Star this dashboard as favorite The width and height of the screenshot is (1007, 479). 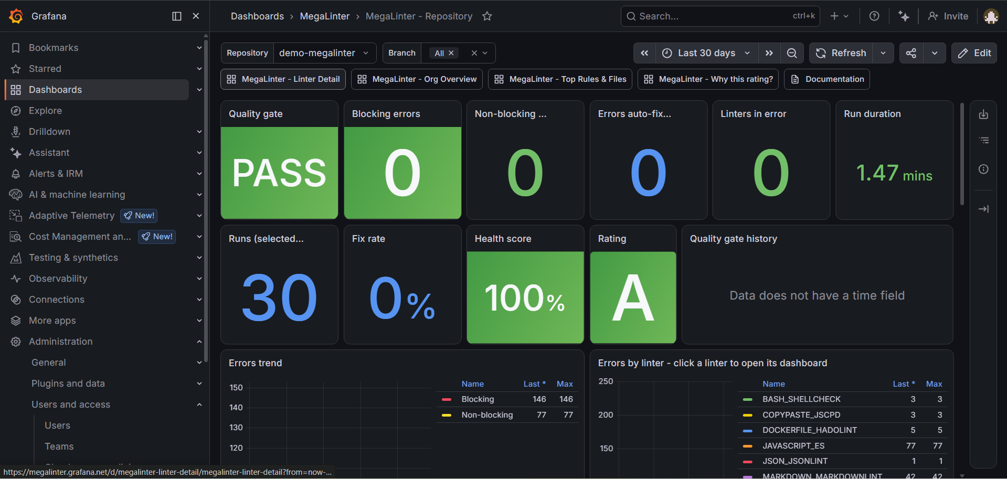point(487,16)
